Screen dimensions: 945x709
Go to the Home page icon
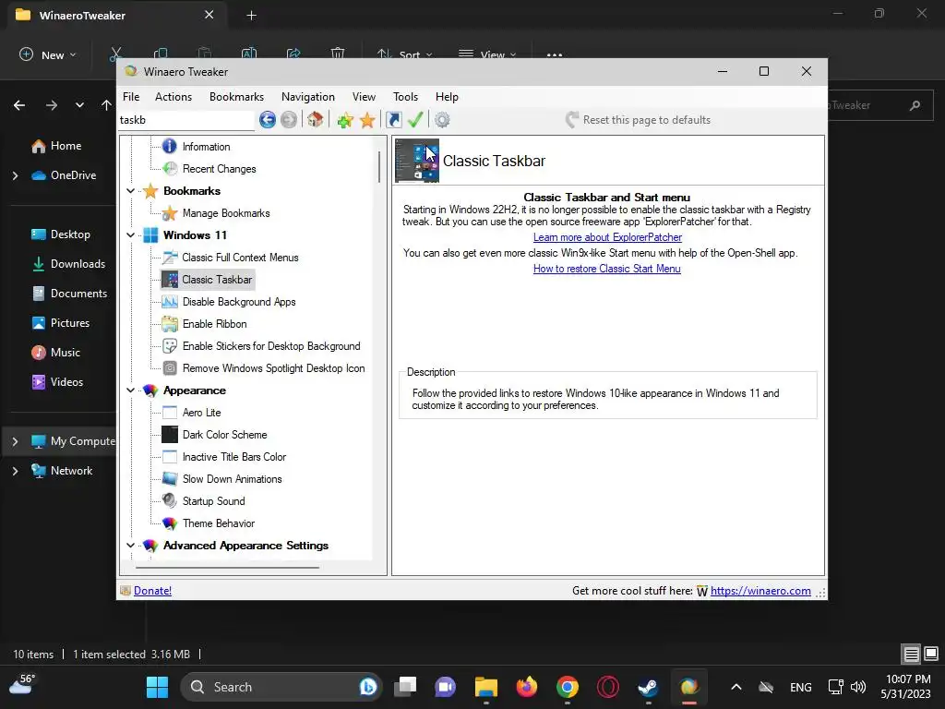pyautogui.click(x=315, y=120)
